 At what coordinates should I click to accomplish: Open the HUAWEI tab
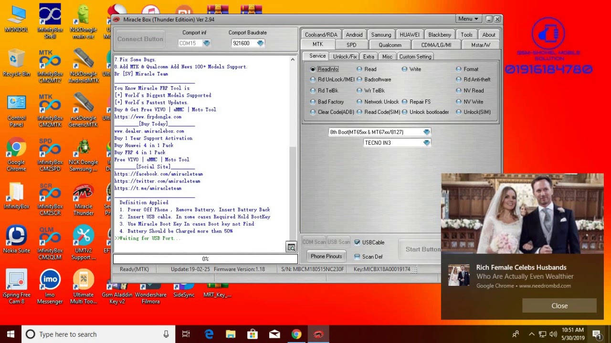coord(410,35)
